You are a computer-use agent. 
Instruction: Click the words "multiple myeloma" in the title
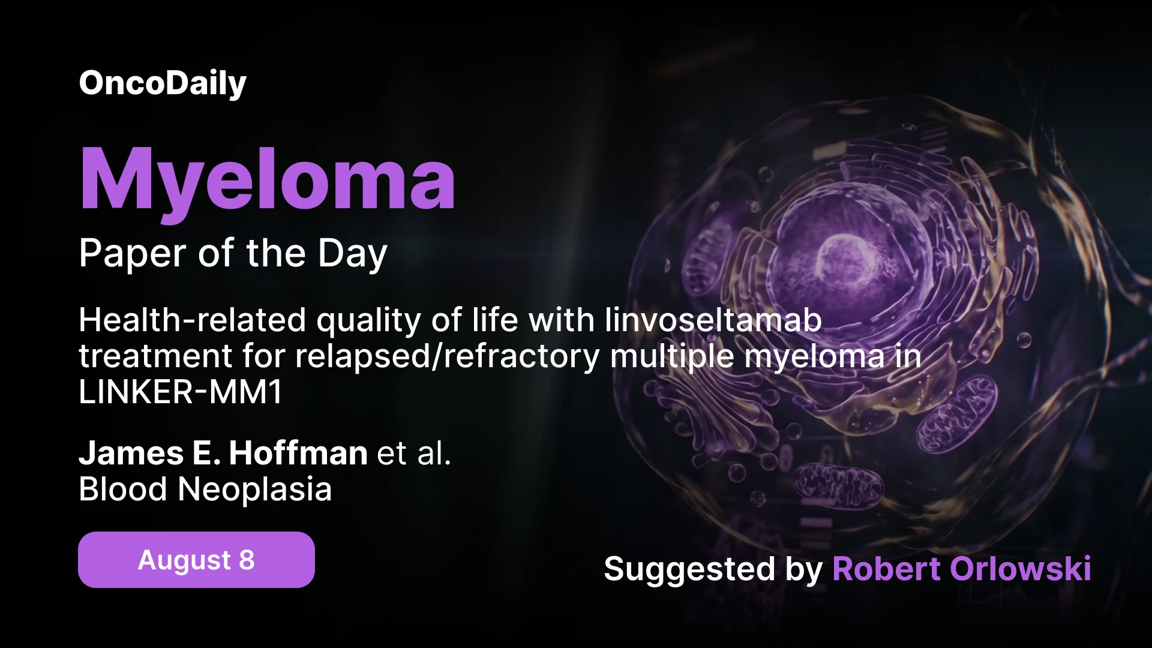click(748, 356)
